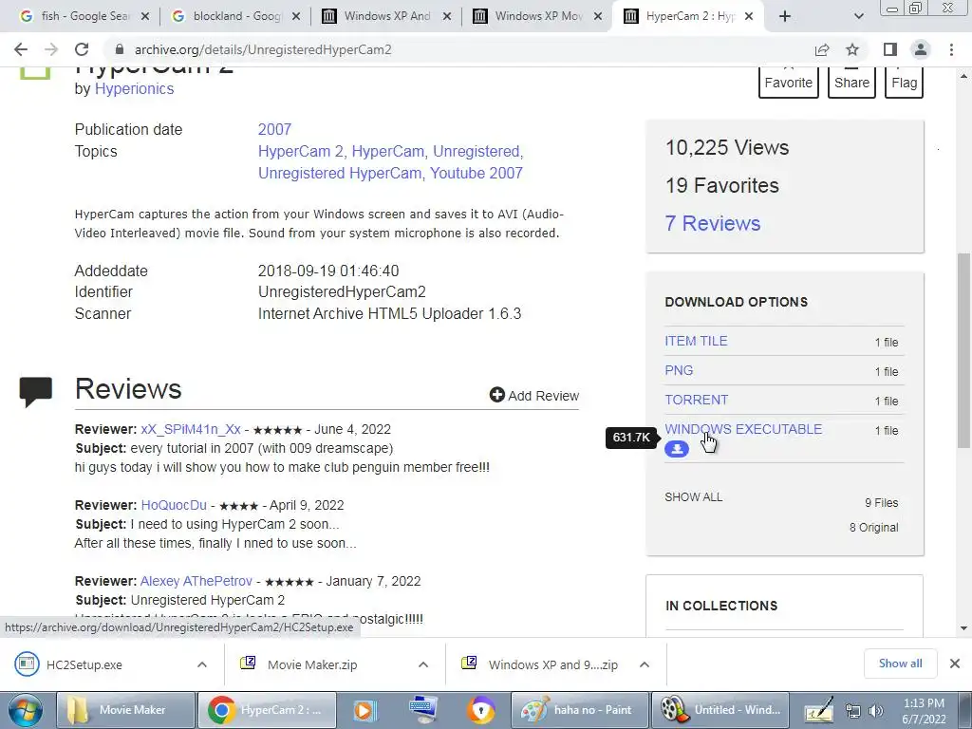Close the blockland tab
This screenshot has height=729, width=972.
tap(296, 17)
